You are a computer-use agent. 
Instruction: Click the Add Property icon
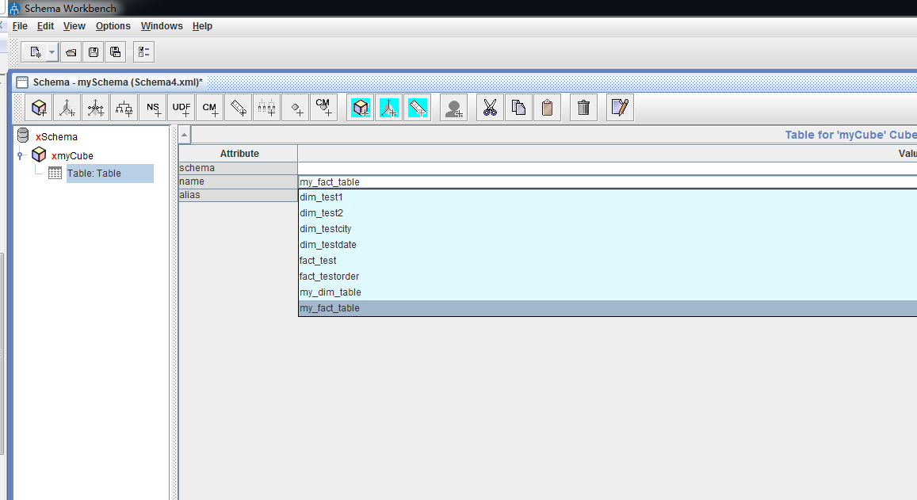click(x=296, y=108)
